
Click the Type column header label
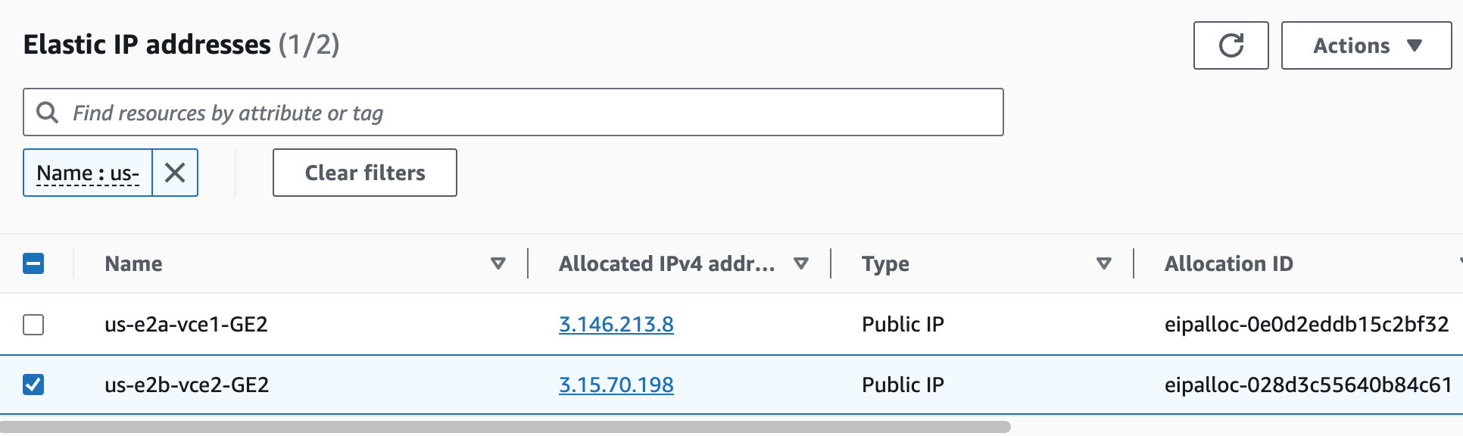(x=885, y=263)
